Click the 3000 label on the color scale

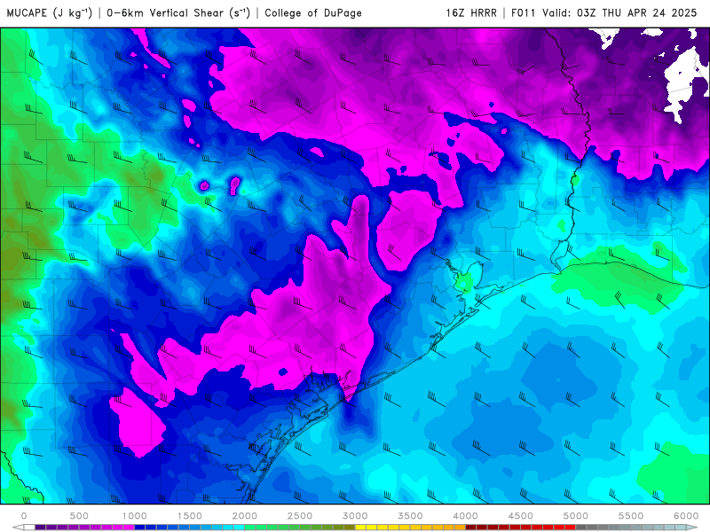point(355,516)
